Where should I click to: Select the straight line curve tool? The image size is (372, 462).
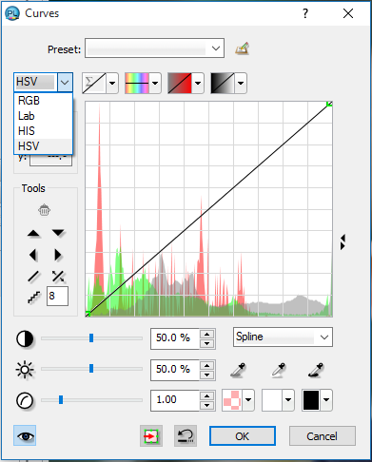coord(33,277)
